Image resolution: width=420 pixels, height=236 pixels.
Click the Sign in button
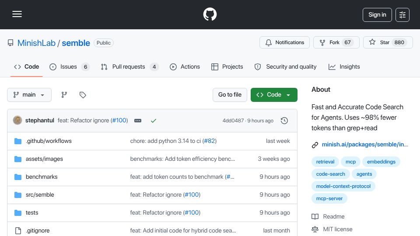377,15
